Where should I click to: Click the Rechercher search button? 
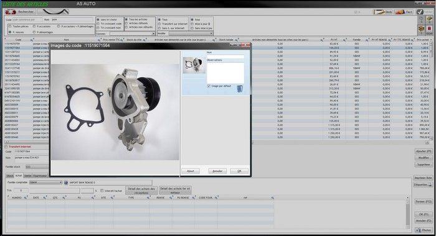click(20, 12)
